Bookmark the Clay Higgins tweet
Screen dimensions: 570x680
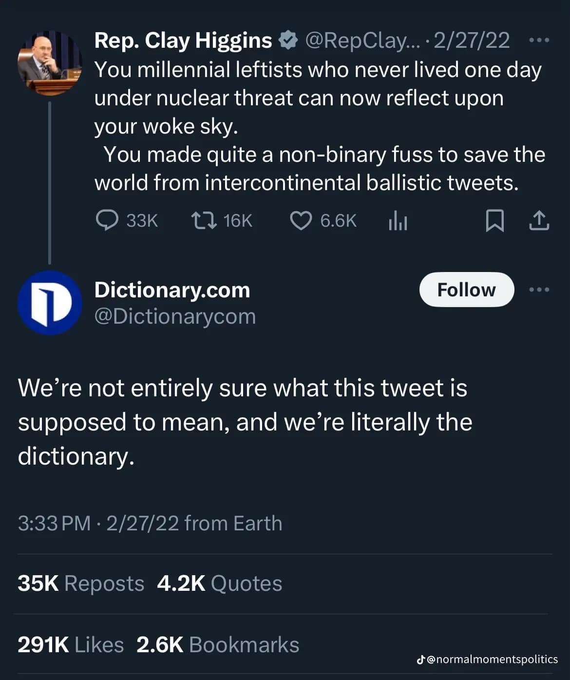coord(494,221)
